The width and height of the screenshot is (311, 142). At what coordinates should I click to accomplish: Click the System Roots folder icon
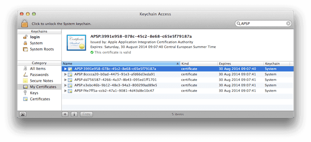coord(25,49)
